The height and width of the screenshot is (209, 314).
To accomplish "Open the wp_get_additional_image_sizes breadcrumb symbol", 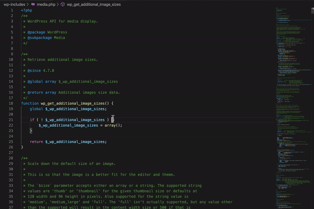I will tap(94, 4).
